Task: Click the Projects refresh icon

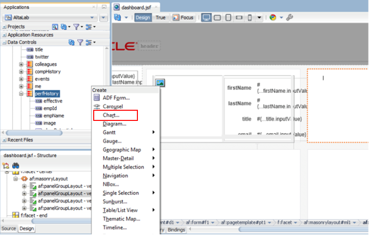Action: 64,27
